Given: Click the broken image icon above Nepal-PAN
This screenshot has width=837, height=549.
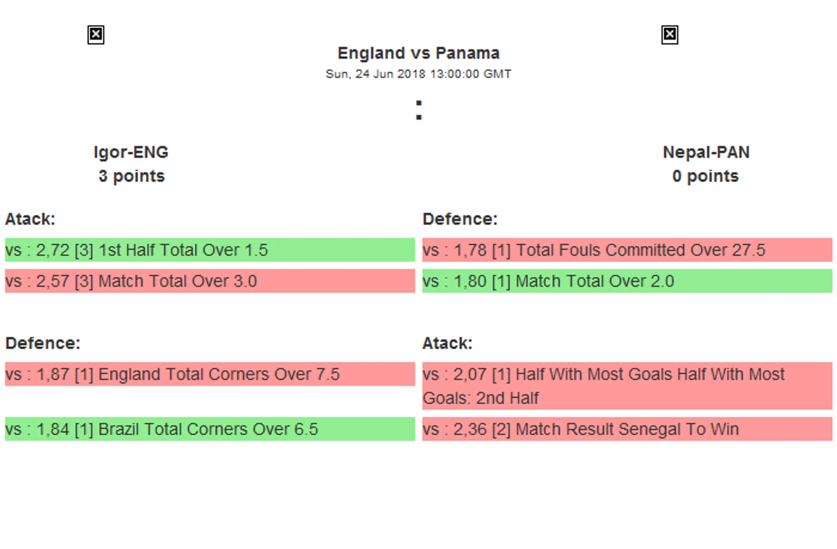Looking at the screenshot, I should 669,35.
